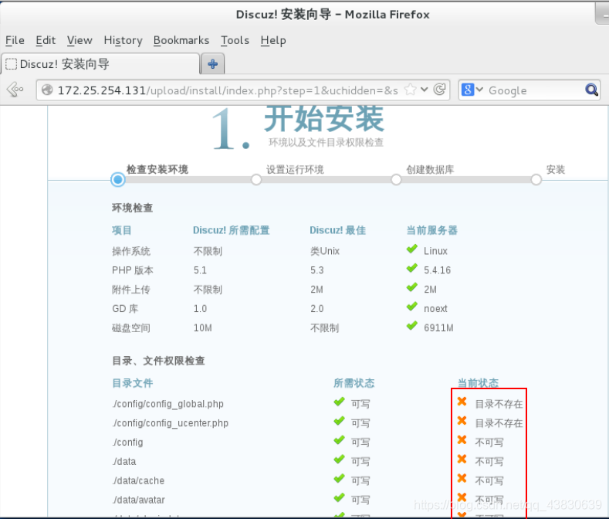609x519 pixels.
Task: Click orange X for ./data status
Action: [x=462, y=459]
